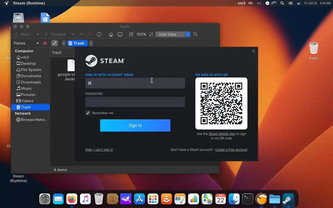Click the Steam icon in the dock
The height and width of the screenshot is (208, 333).
point(288,199)
